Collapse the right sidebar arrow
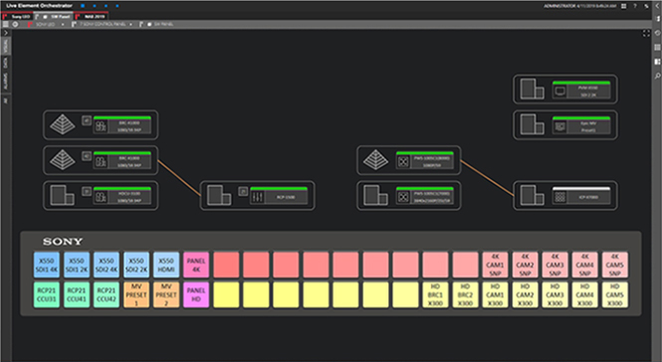 (657, 6)
